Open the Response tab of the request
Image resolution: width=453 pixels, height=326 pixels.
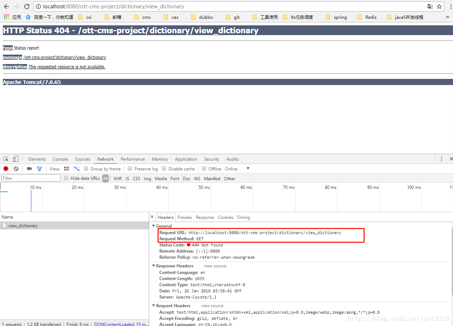pyautogui.click(x=205, y=217)
